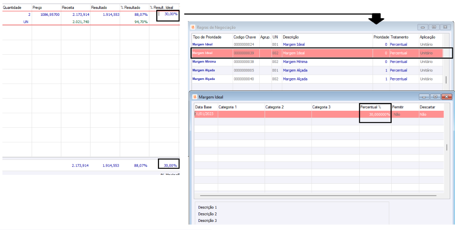Click the Receita cell 2.173,914 in first row
Viewport: 455px width, 230px height.
click(x=80, y=14)
